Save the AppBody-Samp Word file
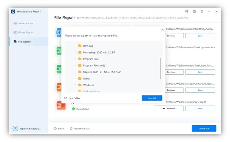 click(200, 35)
